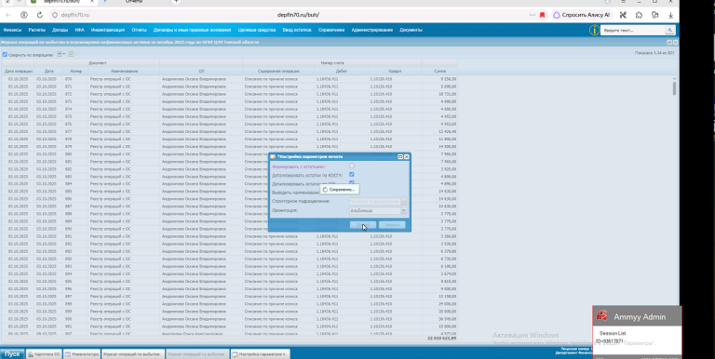Expand the Ориентация dropdown arrow
715x359 pixels.
pos(403,210)
